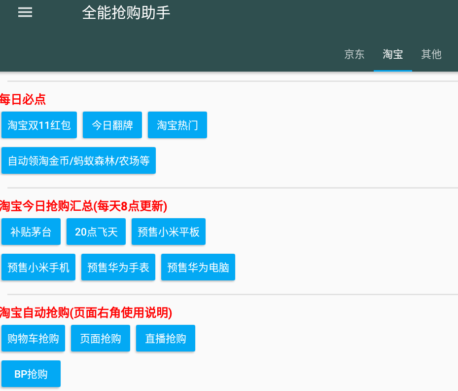Click the 淘宝热门 button

[x=177, y=125]
